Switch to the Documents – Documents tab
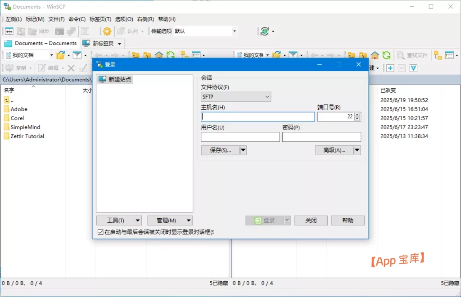This screenshot has height=297, width=461. point(41,43)
